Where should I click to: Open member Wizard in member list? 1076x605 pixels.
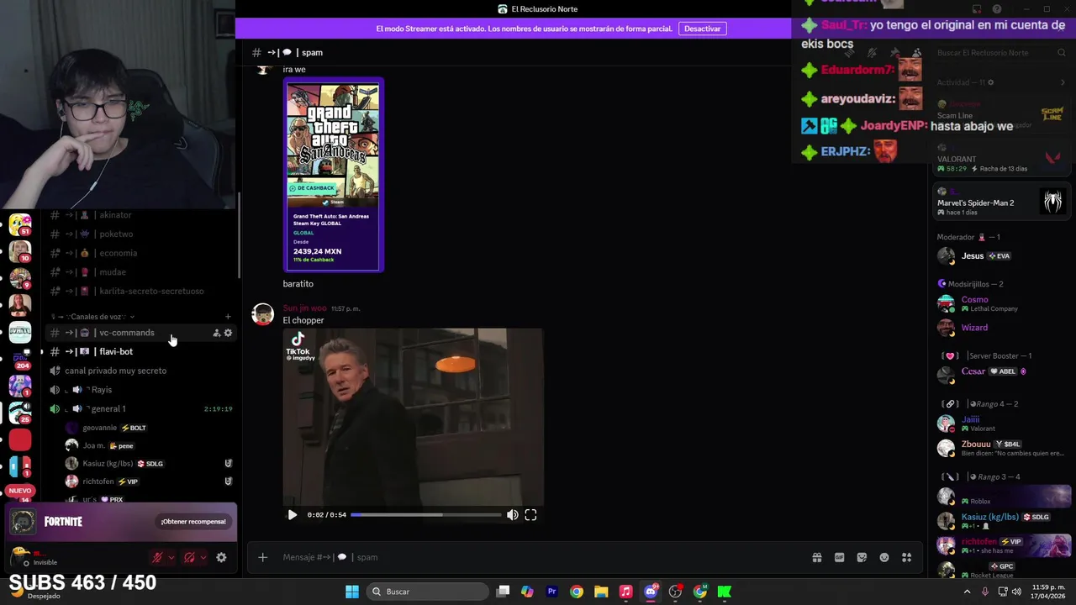tap(1002, 328)
